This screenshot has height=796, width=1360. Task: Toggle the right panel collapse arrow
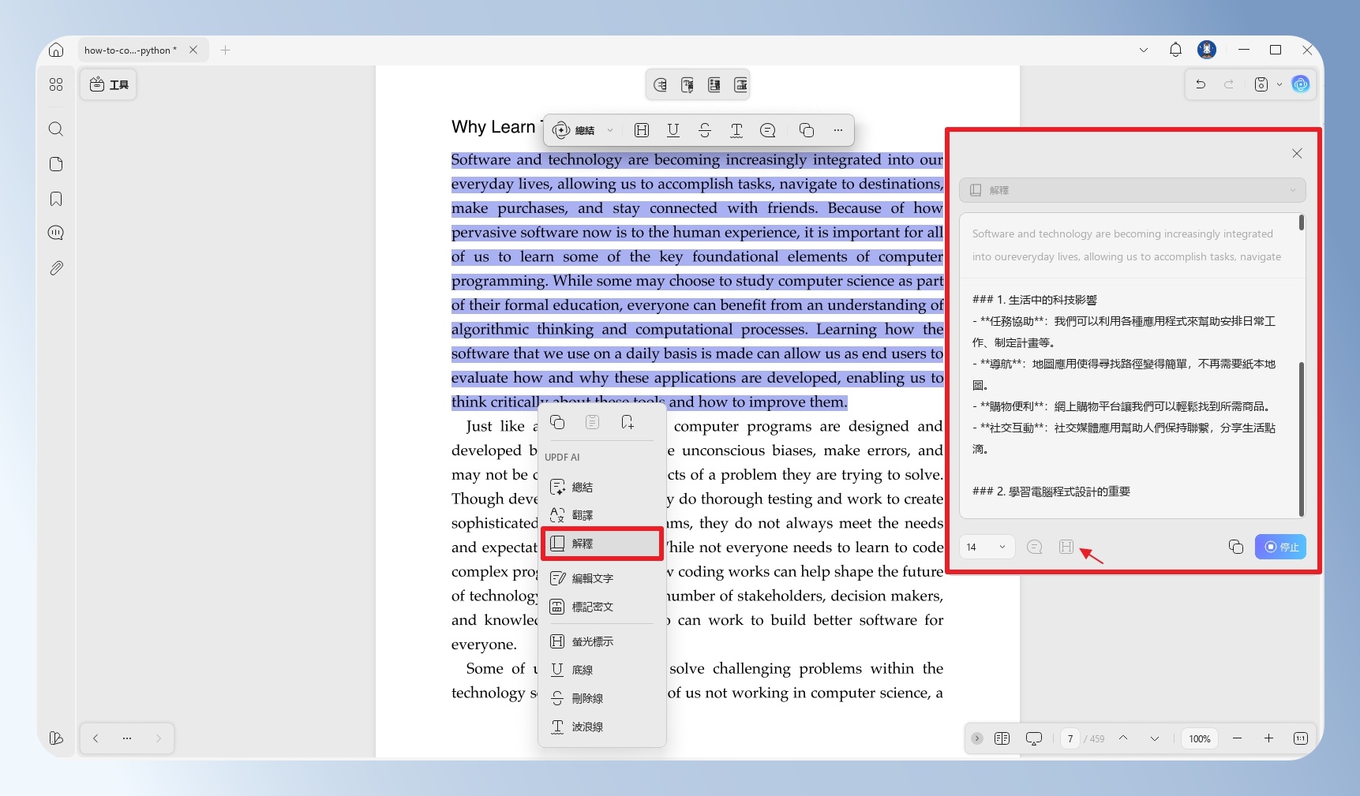(x=977, y=738)
